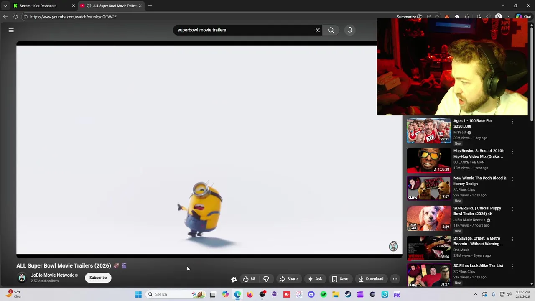Image resolution: width=535 pixels, height=301 pixels.
Task: Reload the current page
Action: click(x=15, y=17)
